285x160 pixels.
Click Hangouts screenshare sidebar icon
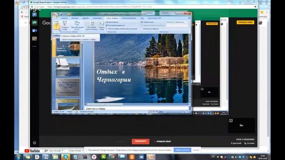click(34, 23)
